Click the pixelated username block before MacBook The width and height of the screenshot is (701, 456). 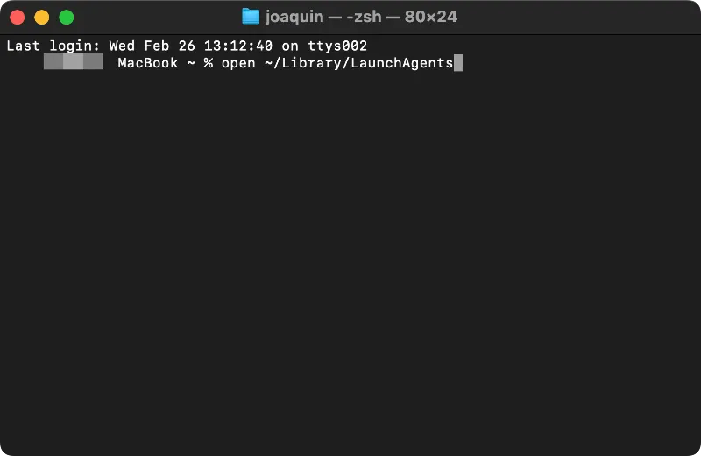click(74, 61)
